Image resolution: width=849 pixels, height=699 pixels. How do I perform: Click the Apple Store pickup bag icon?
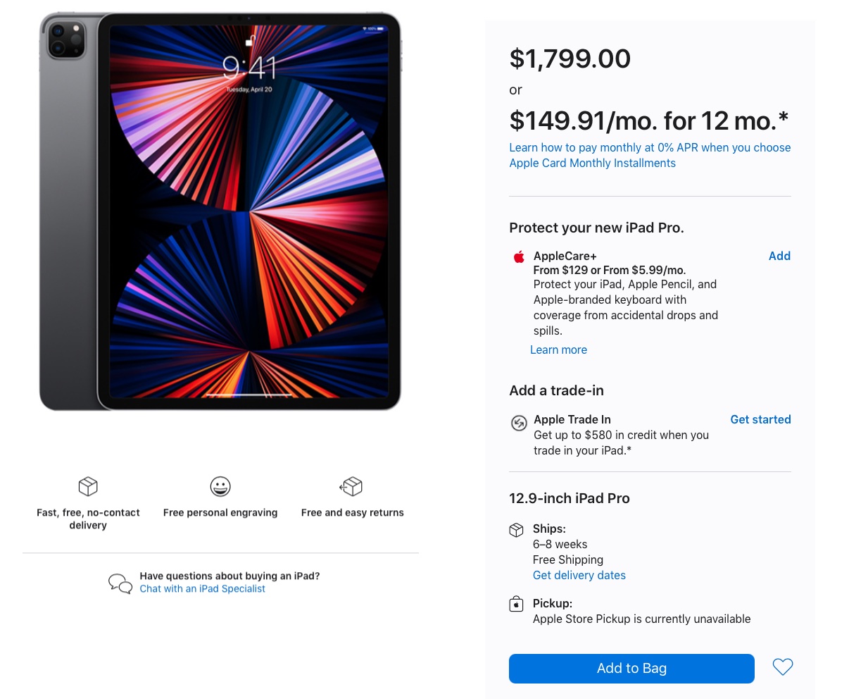pos(517,604)
